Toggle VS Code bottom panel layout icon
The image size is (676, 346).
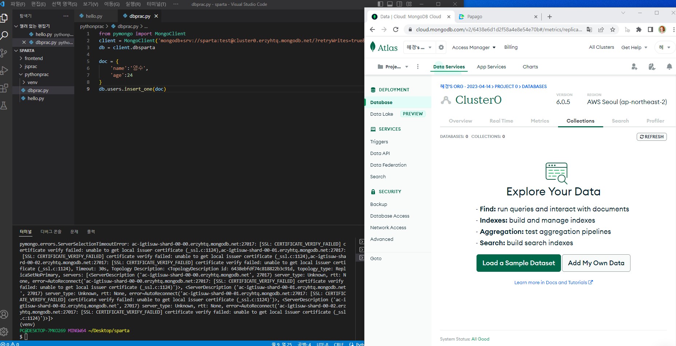coord(390,4)
